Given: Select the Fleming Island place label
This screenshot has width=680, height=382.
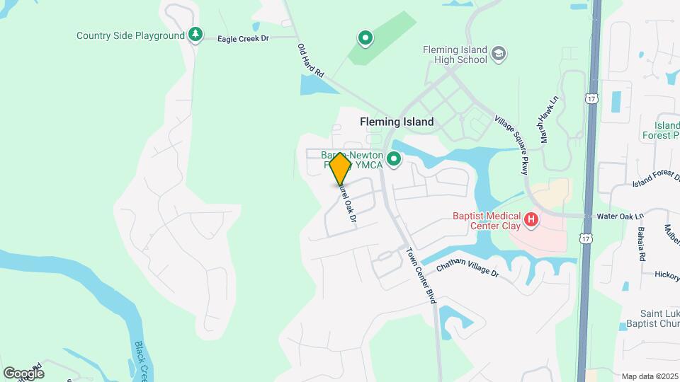Looking at the screenshot, I should (397, 122).
